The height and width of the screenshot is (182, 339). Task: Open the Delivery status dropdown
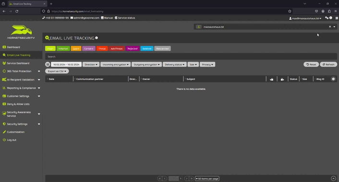pyautogui.click(x=175, y=65)
